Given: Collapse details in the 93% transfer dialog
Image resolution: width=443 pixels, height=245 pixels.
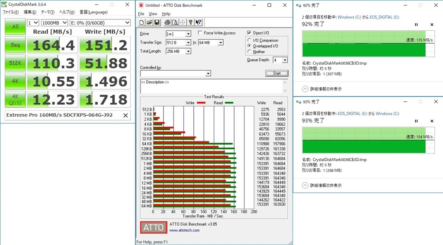Looking at the screenshot, I should (305, 185).
